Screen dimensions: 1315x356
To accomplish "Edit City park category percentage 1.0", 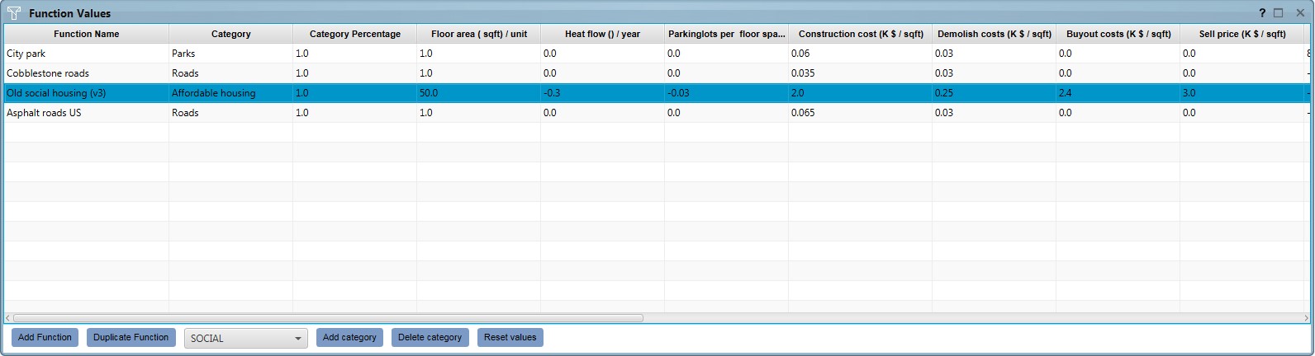I will [x=355, y=54].
